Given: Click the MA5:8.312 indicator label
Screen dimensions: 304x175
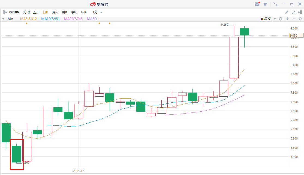Looking at the screenshot, I should pyautogui.click(x=29, y=19).
